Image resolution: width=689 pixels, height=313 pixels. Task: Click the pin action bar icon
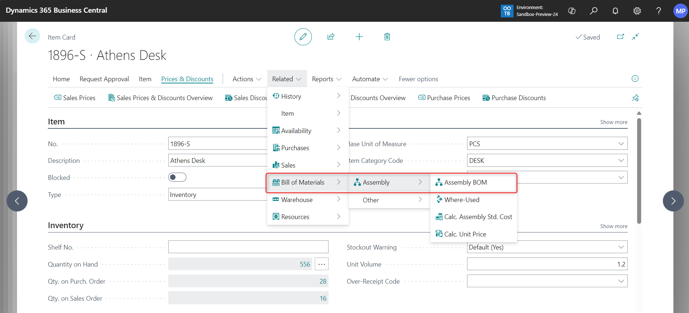(635, 98)
